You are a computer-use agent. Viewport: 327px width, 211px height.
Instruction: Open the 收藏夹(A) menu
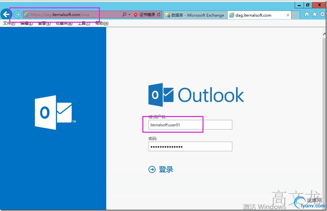click(64, 23)
